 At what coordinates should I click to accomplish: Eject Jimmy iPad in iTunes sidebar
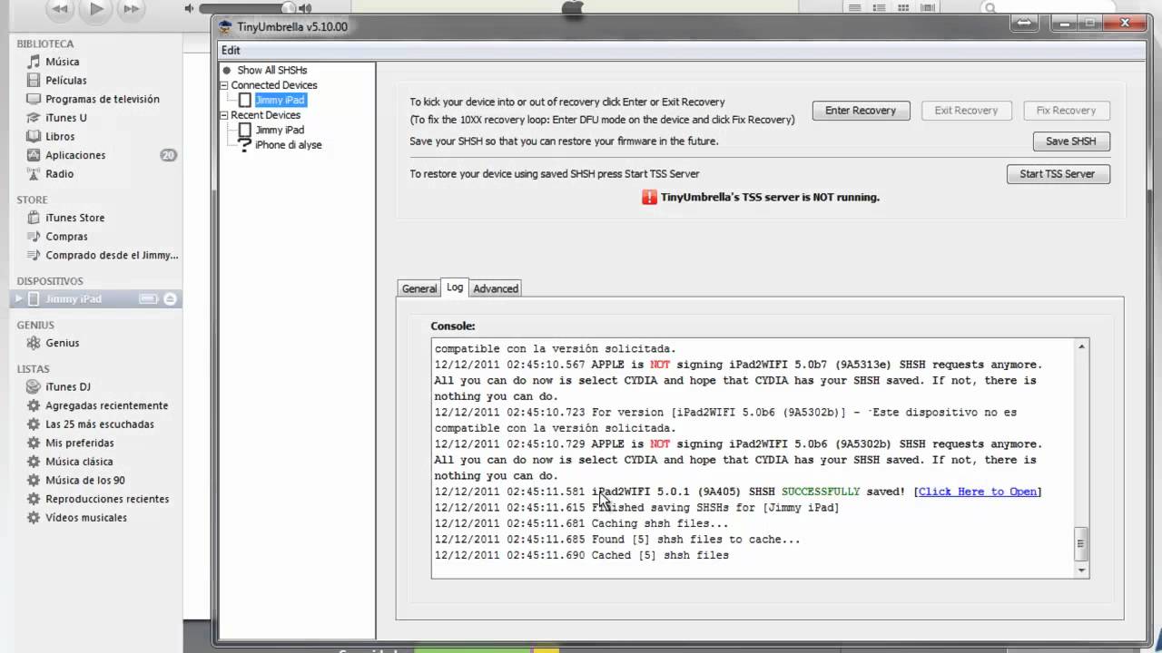click(171, 299)
